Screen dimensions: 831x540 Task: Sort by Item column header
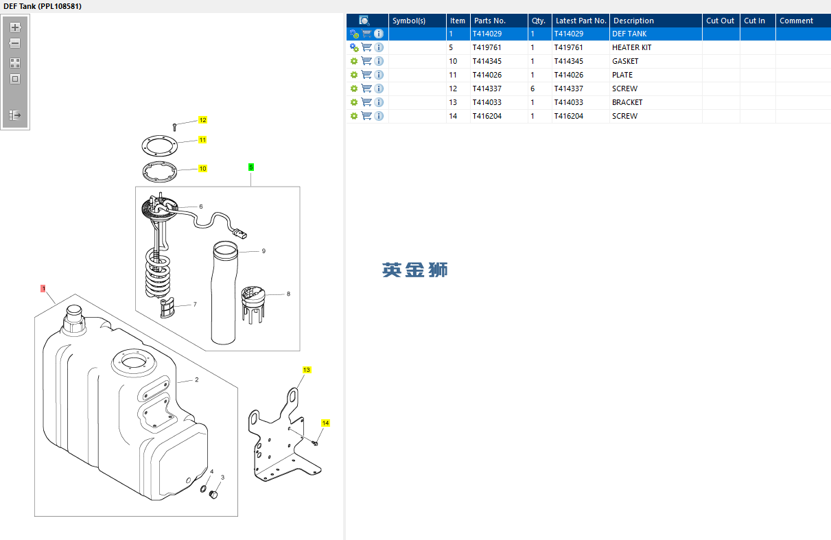coord(458,21)
